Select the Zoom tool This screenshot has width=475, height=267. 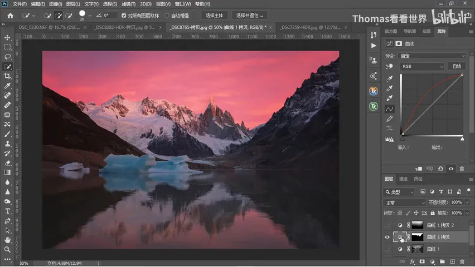[x=7, y=250]
